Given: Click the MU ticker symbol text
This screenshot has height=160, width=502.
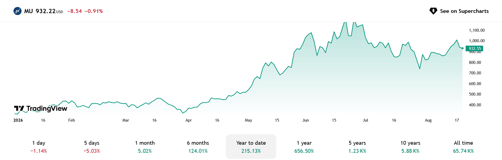Looking at the screenshot, I should tap(29, 11).
